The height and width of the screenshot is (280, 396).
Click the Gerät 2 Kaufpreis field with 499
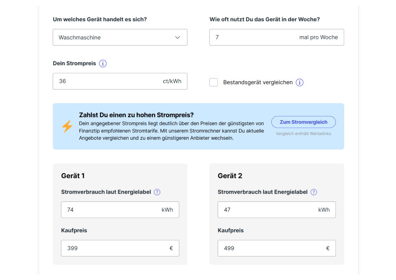pyautogui.click(x=277, y=248)
